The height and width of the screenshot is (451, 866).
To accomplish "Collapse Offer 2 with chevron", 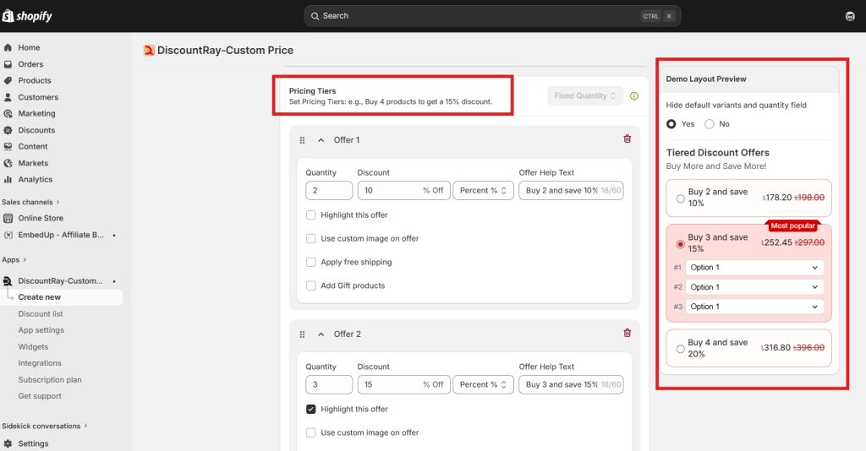I will tap(321, 334).
